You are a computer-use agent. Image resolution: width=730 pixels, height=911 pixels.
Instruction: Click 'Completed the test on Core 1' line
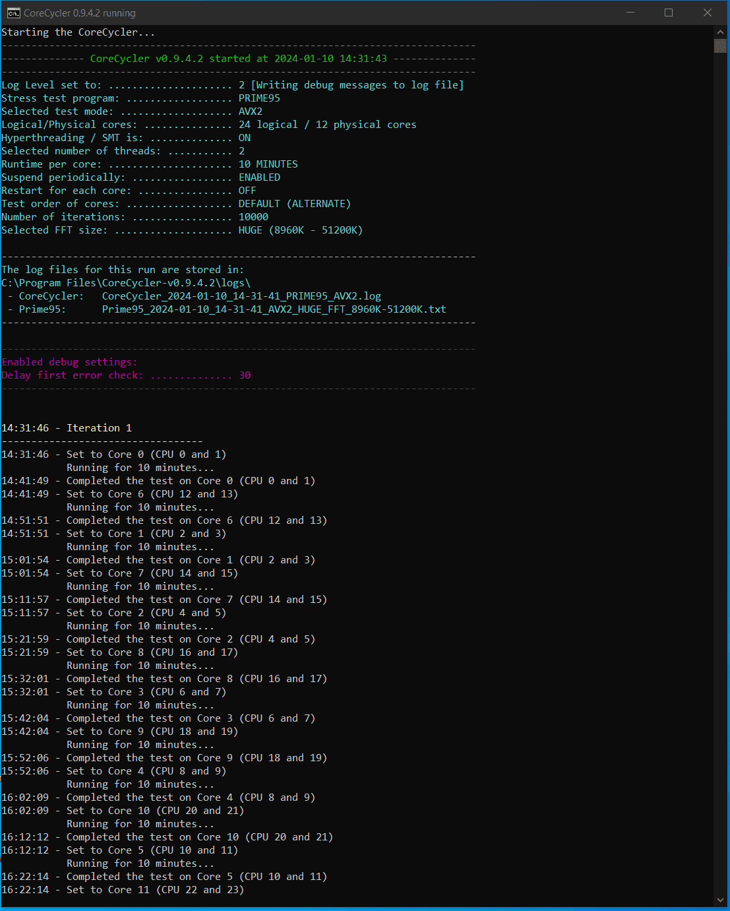pyautogui.click(x=158, y=560)
